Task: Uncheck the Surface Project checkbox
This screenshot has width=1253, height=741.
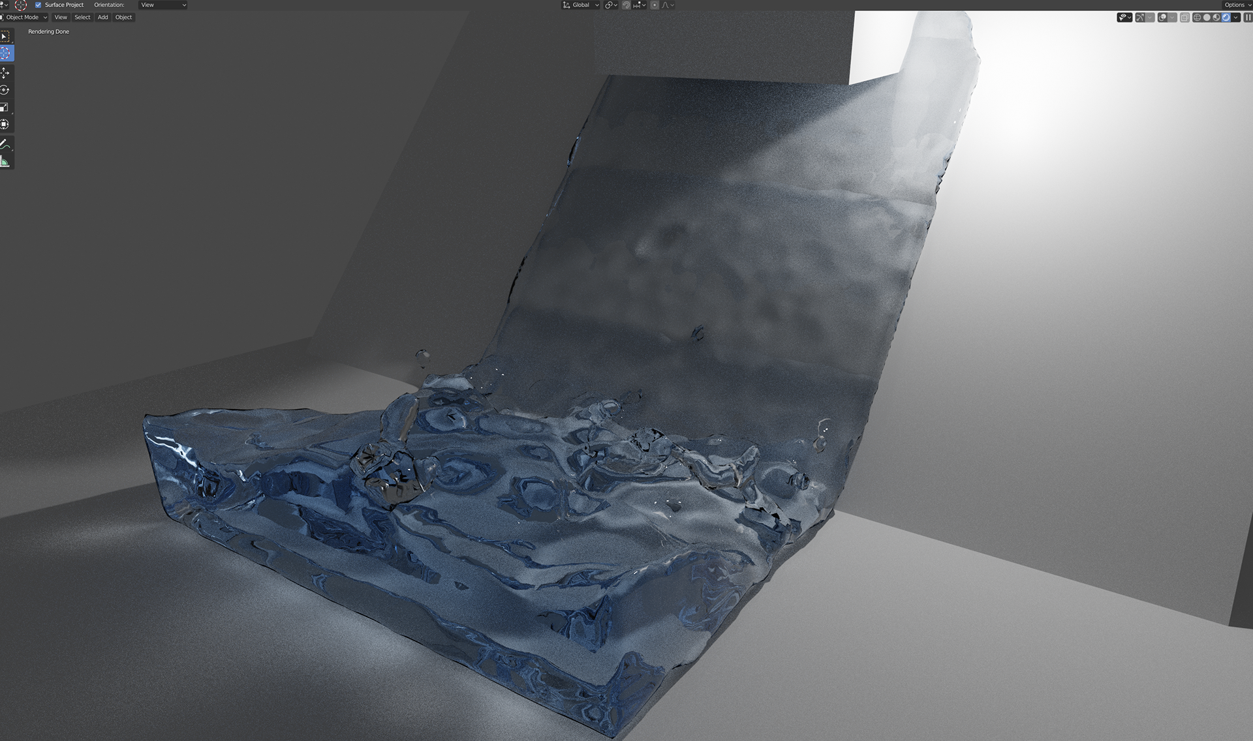Action: pyautogui.click(x=38, y=5)
